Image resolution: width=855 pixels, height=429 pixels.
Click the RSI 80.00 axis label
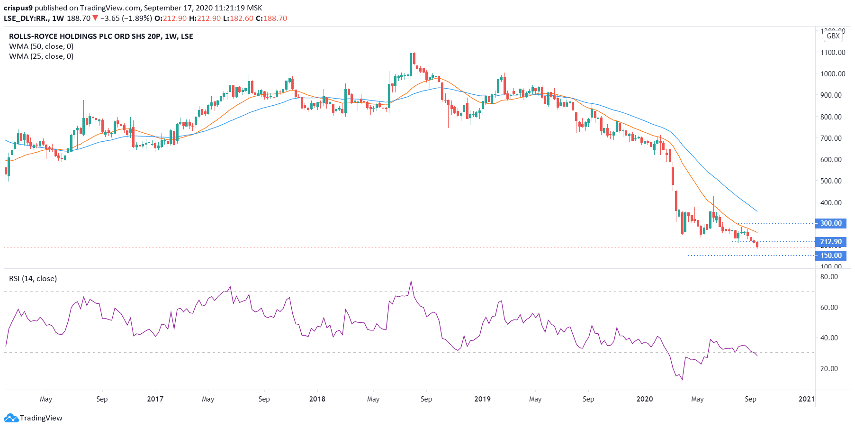(x=829, y=277)
